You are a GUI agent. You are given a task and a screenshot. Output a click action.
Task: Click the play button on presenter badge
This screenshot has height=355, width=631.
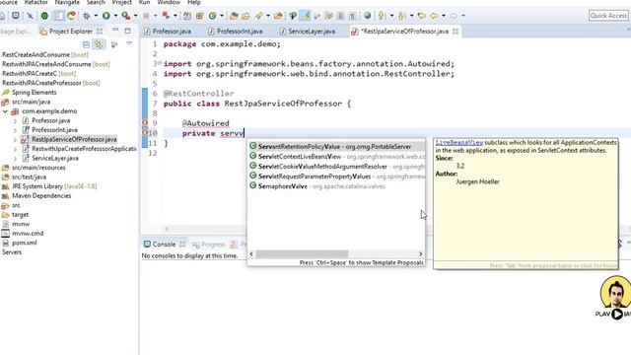click(x=617, y=314)
